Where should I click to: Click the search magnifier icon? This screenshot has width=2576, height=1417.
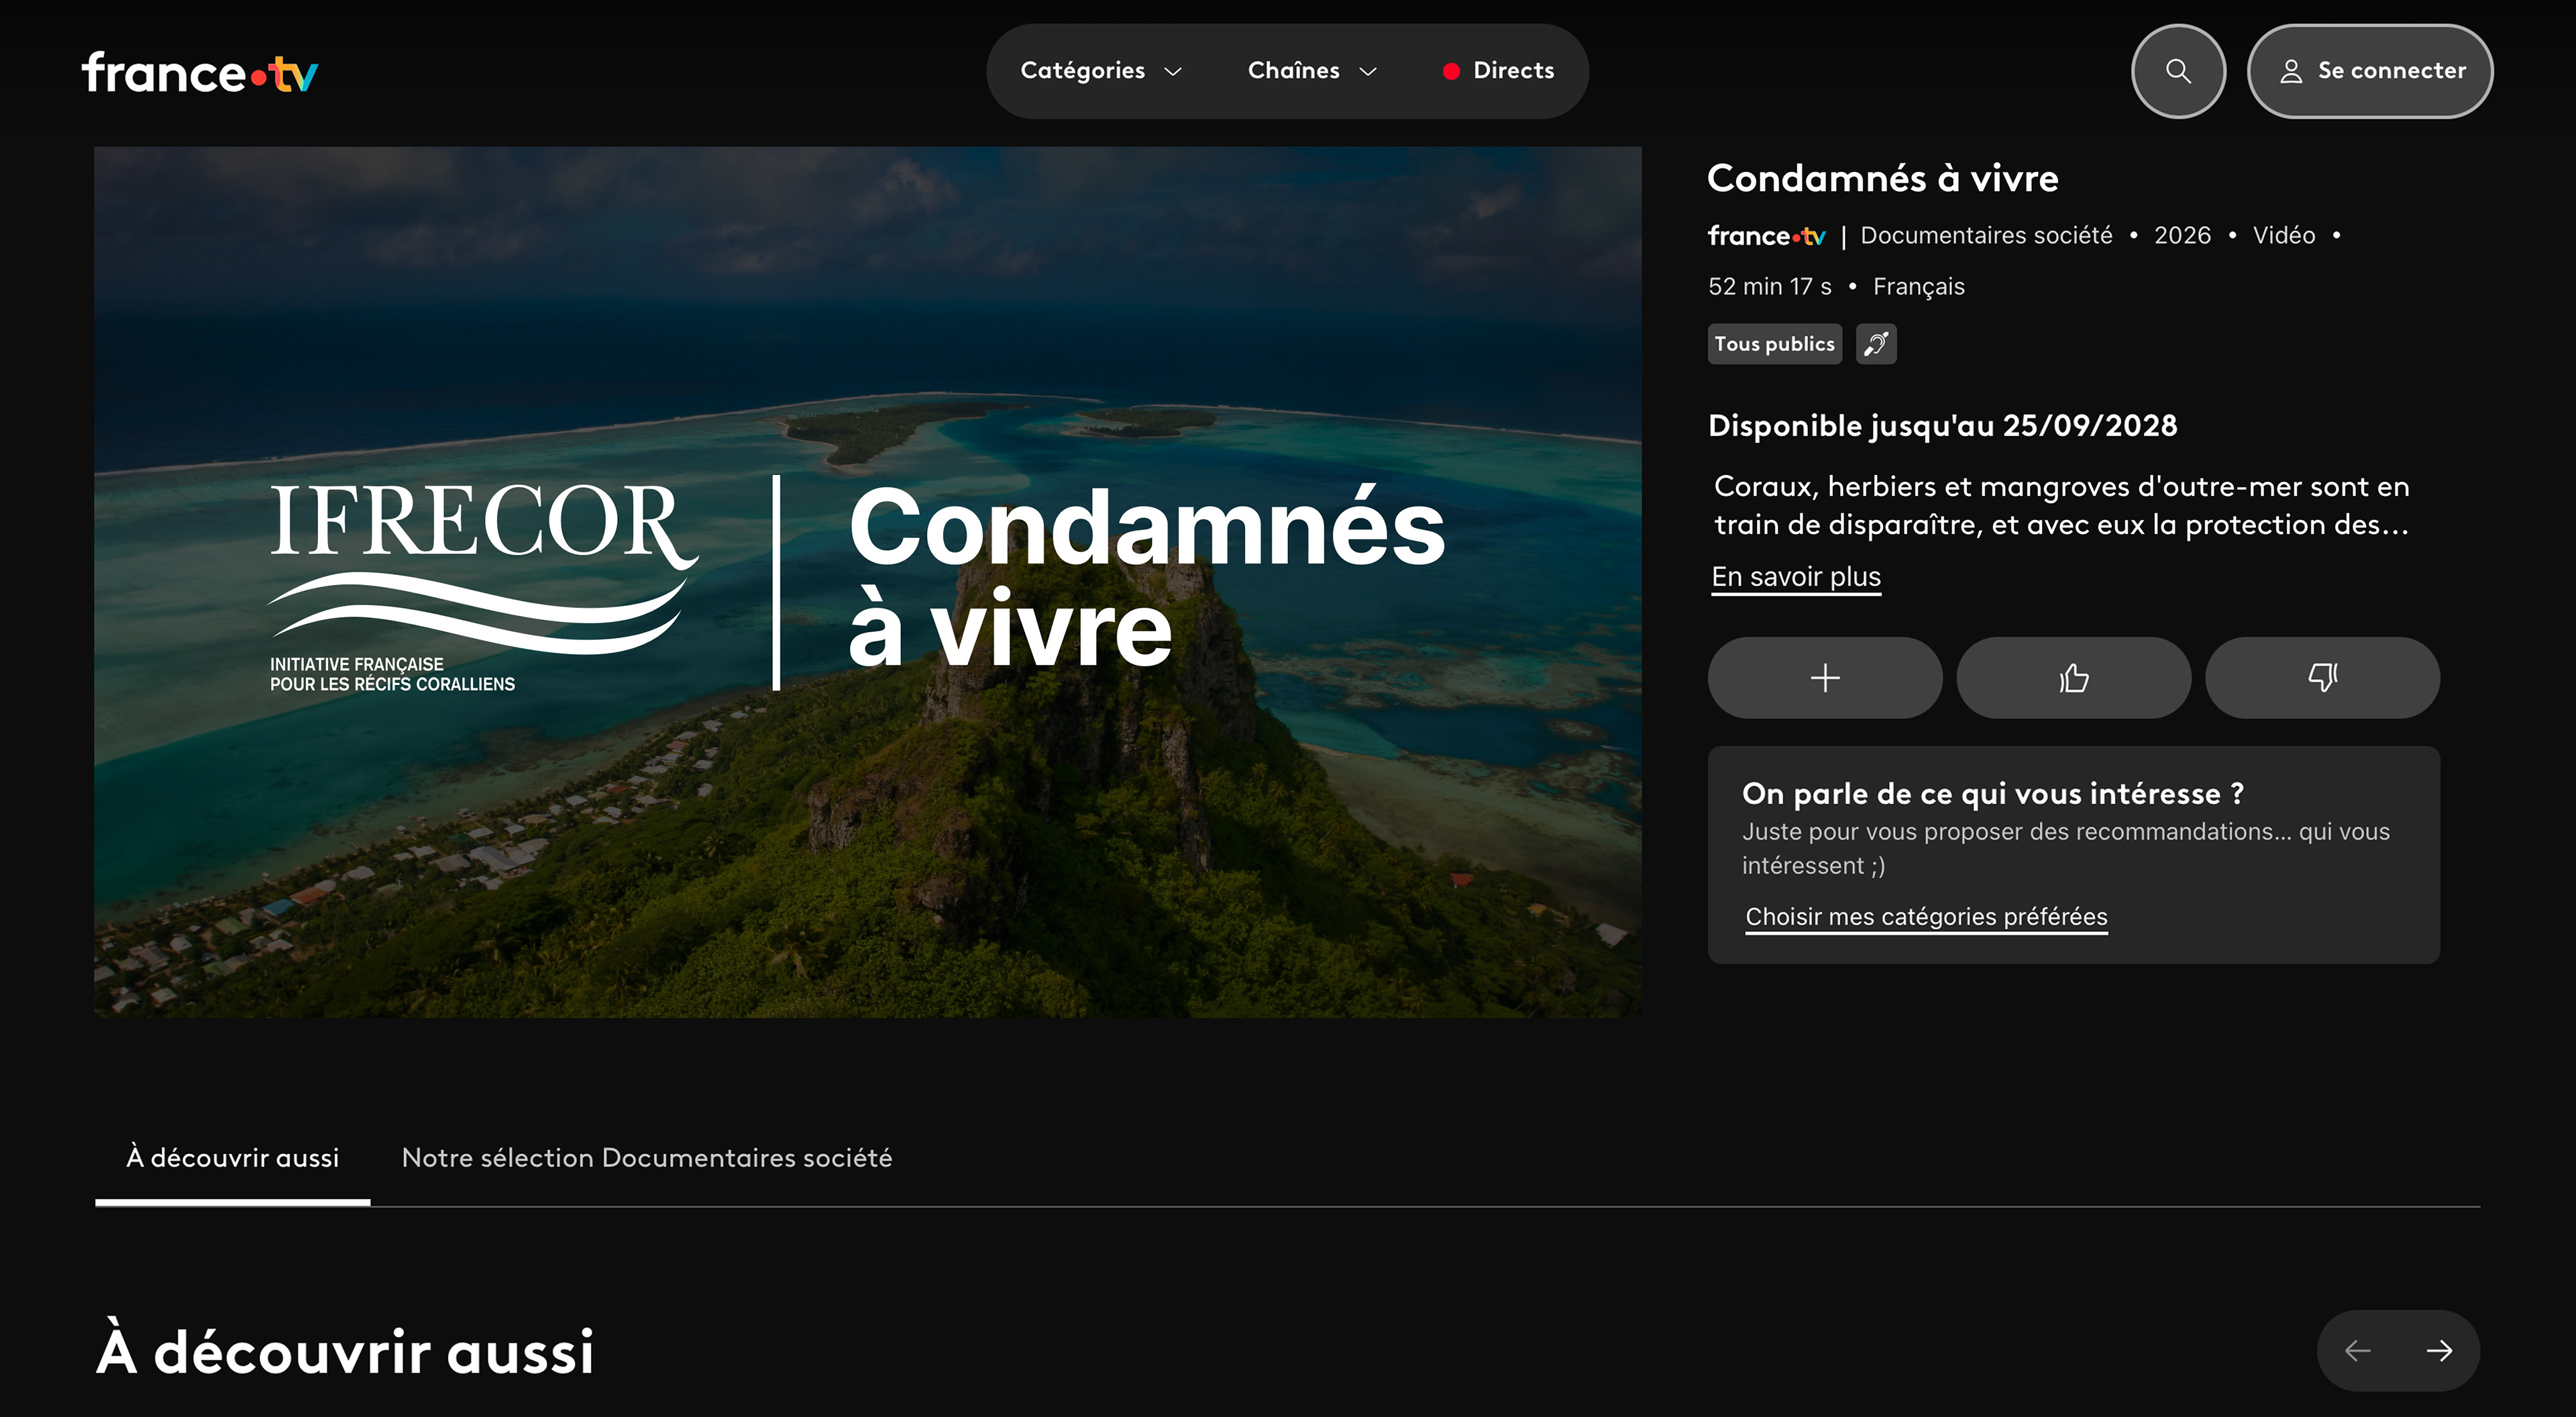click(2178, 71)
